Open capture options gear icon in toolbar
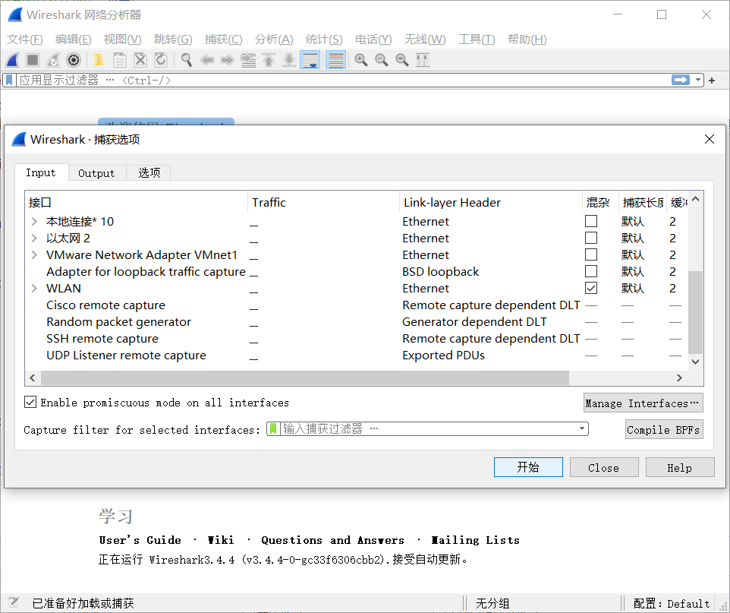This screenshot has height=613, width=730. click(x=74, y=60)
